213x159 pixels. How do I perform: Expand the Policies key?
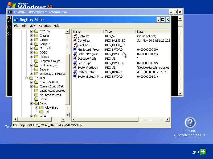click(x=31, y=57)
